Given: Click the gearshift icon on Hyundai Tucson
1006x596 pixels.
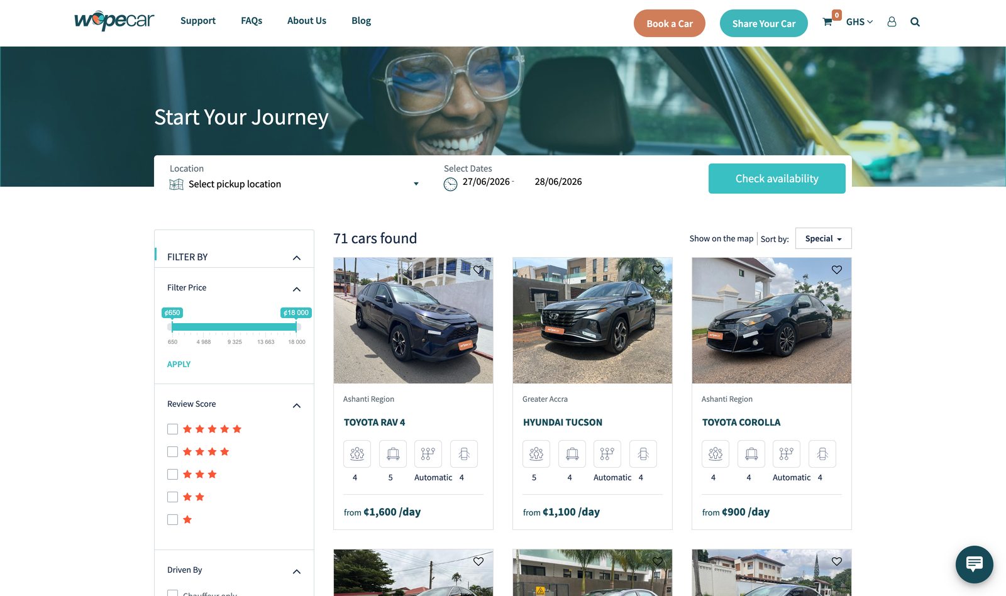Looking at the screenshot, I should click(607, 454).
